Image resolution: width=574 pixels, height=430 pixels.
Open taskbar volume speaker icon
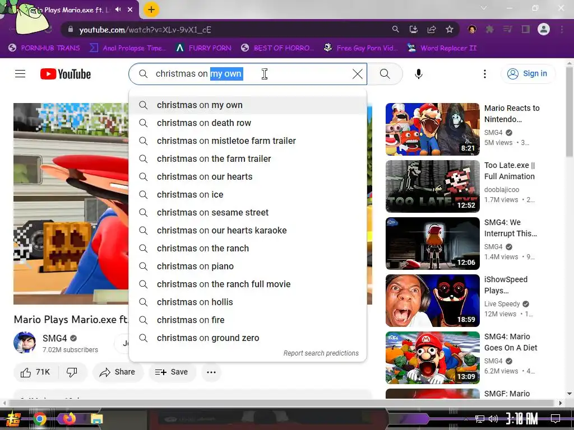point(493,419)
